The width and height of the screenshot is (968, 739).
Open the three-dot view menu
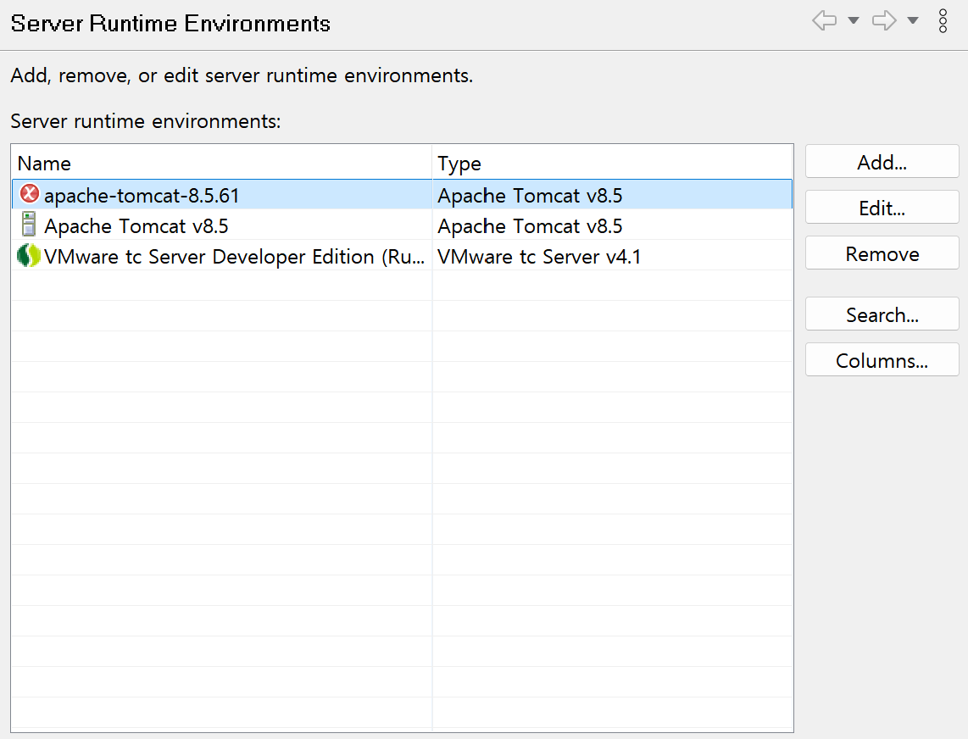pyautogui.click(x=943, y=21)
